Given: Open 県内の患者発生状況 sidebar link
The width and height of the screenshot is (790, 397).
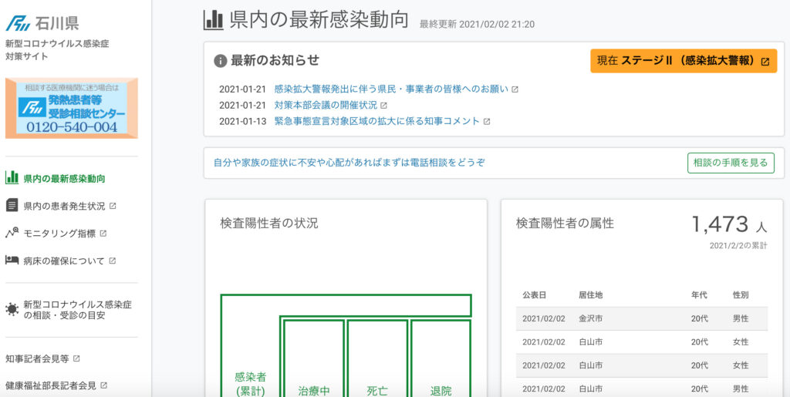Looking at the screenshot, I should [x=65, y=207].
